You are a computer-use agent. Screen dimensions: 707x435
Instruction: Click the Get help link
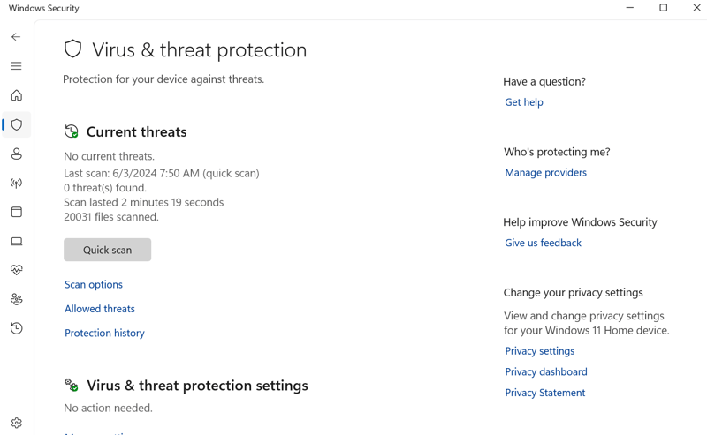coord(524,102)
